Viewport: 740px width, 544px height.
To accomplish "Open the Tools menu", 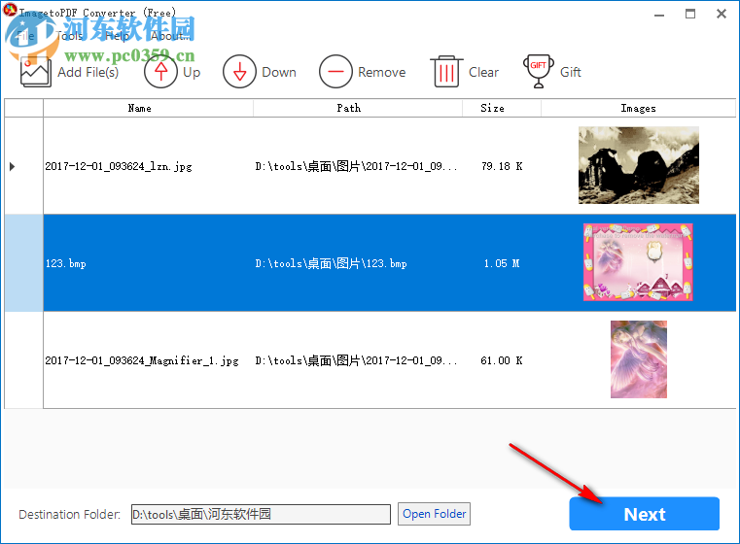I will 69,36.
